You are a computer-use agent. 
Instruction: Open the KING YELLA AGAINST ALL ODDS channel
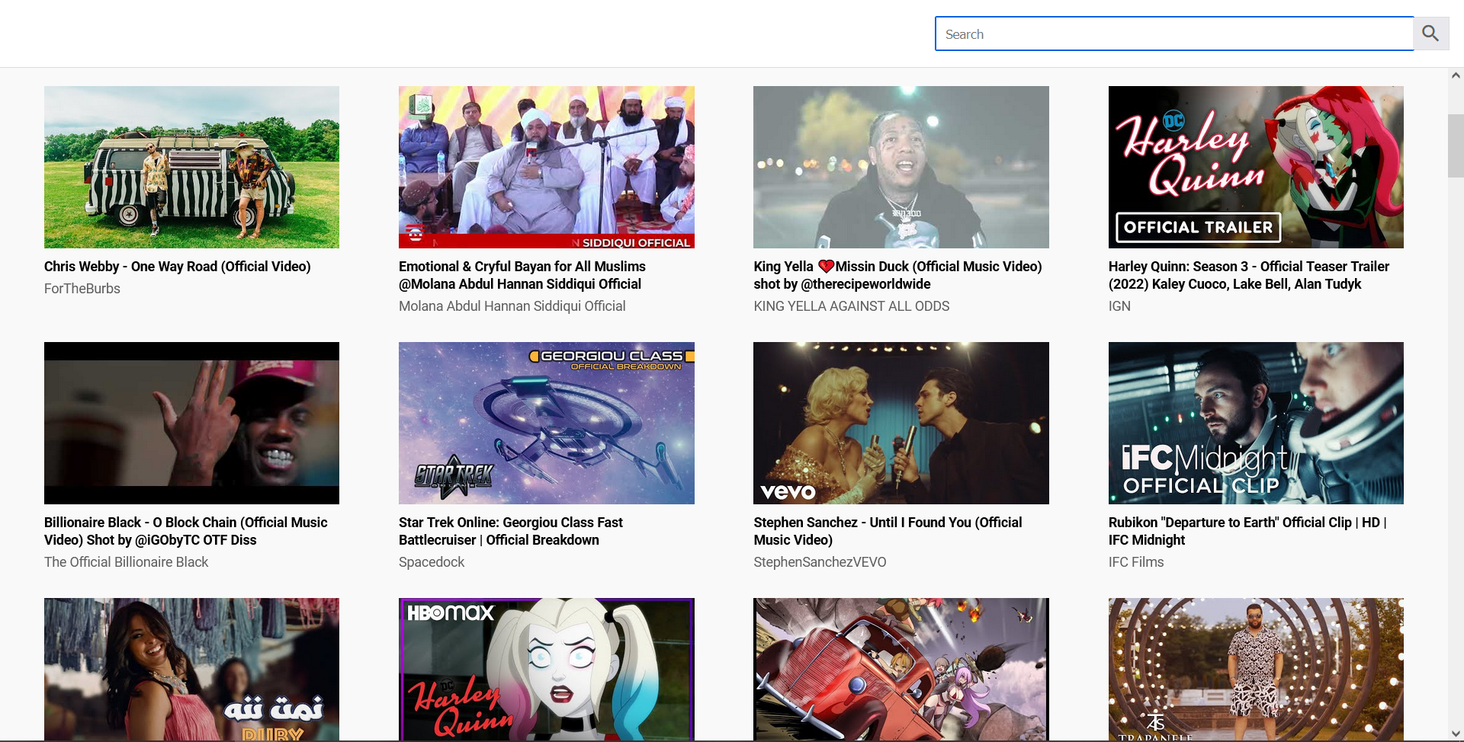point(852,306)
